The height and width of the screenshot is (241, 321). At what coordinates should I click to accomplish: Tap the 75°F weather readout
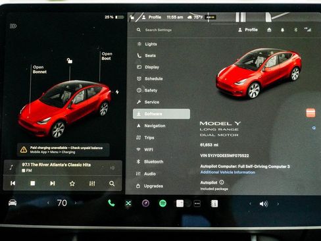click(195, 17)
